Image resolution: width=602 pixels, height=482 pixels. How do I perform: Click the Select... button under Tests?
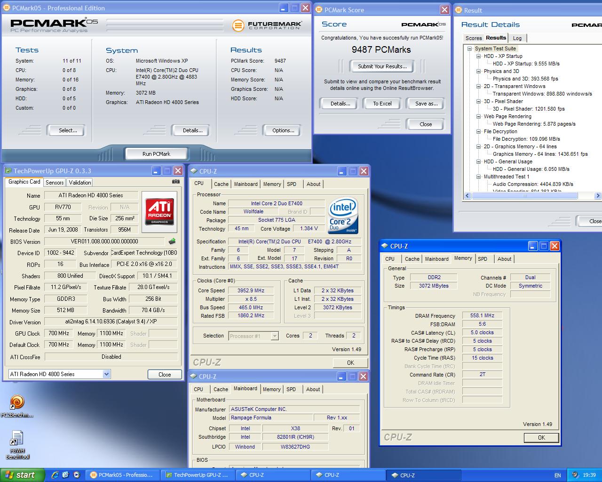coord(68,130)
